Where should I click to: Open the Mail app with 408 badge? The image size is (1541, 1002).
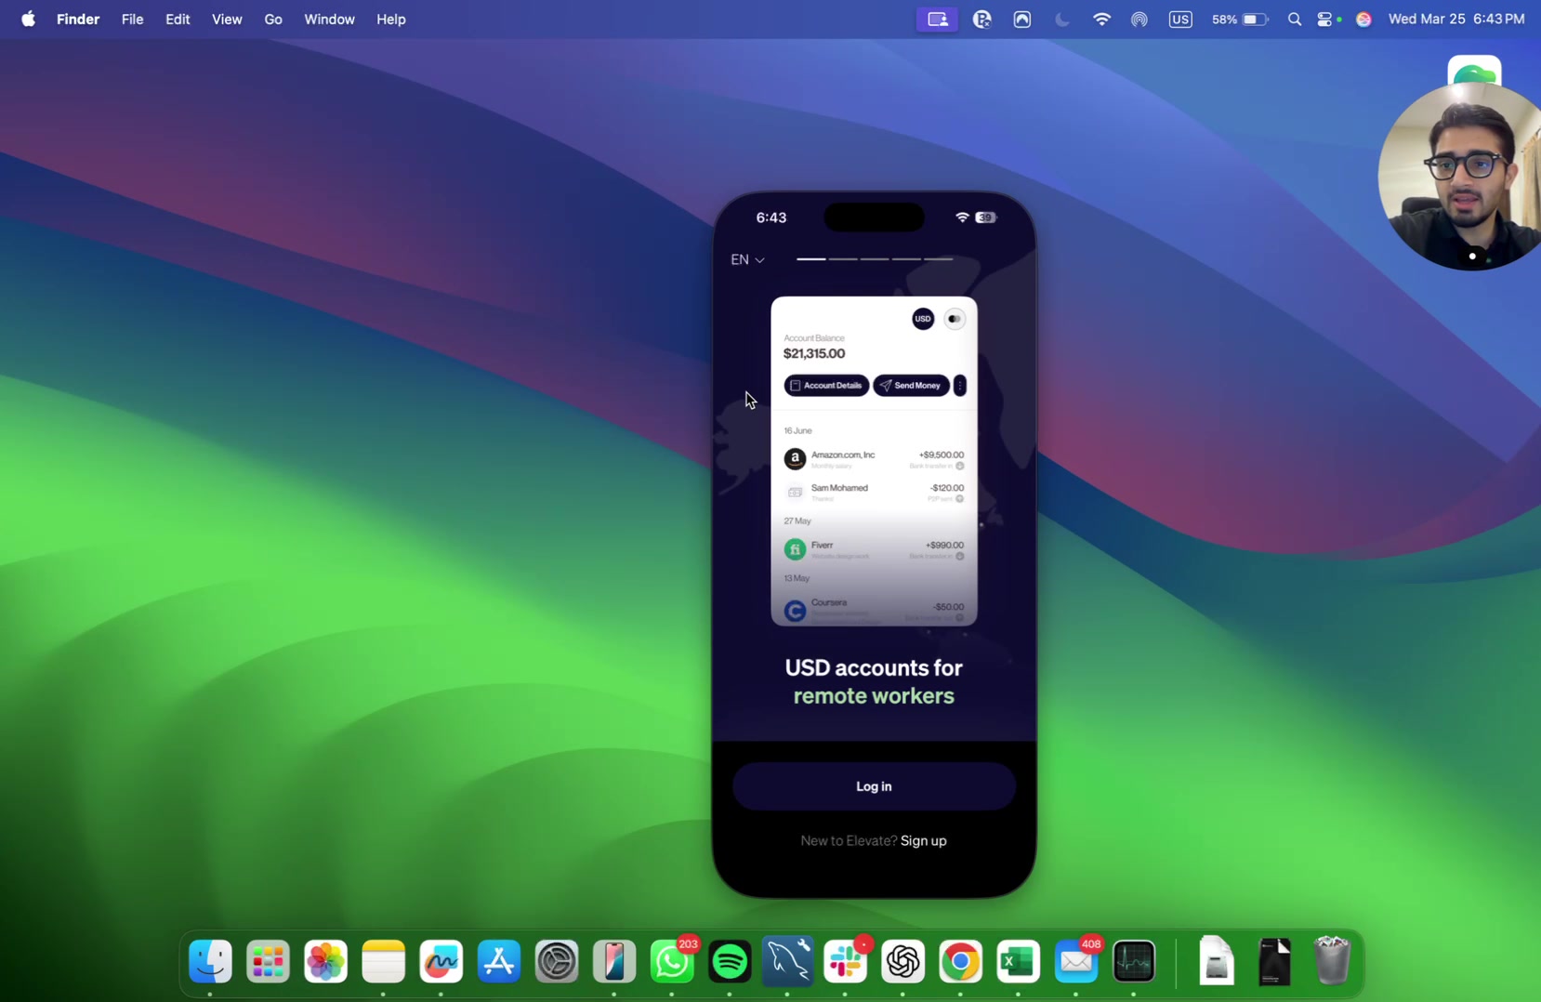pyautogui.click(x=1075, y=962)
